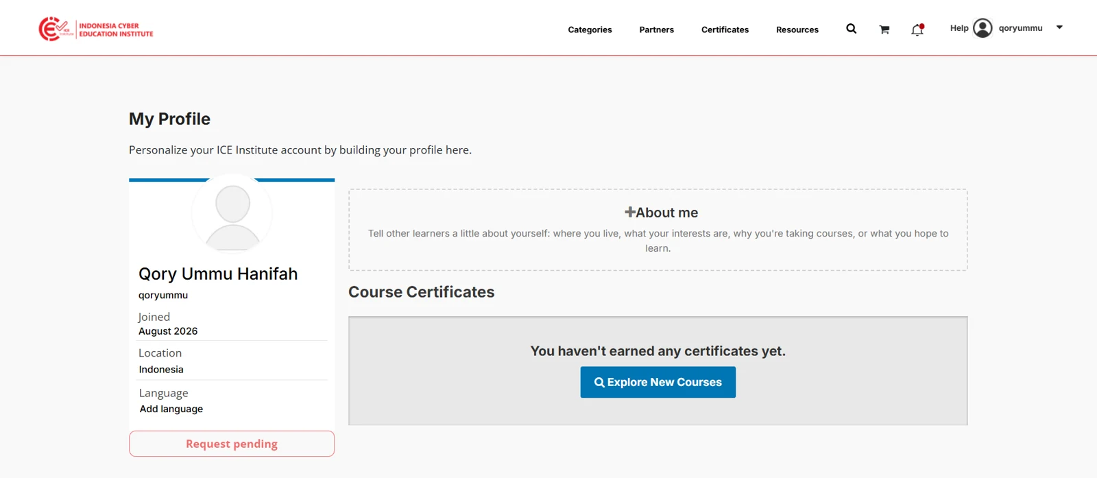The image size is (1097, 478).
Task: Click the 'You haven't earned any certificates yet' text
Action: coord(658,351)
